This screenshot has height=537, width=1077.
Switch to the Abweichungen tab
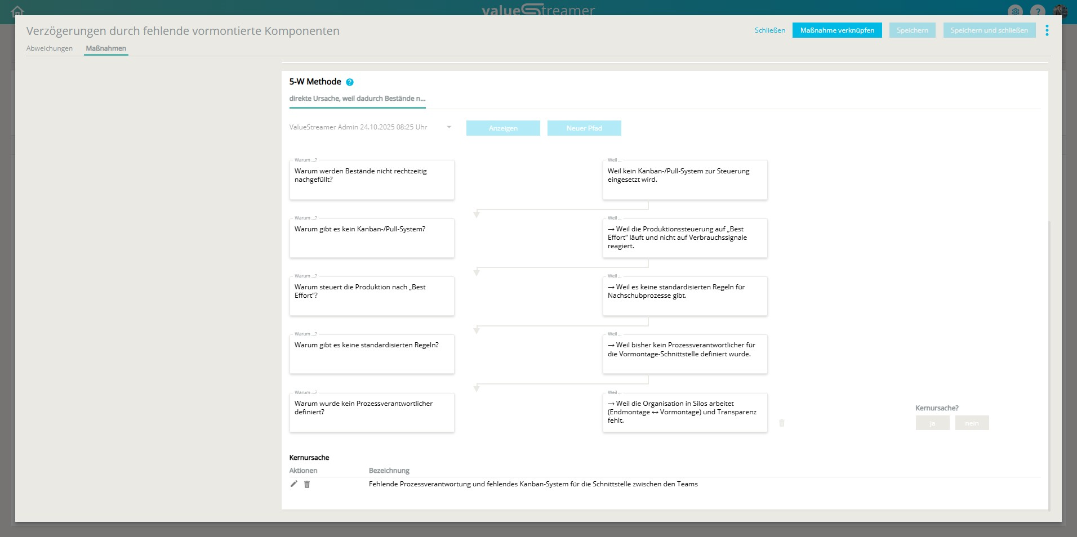[50, 48]
